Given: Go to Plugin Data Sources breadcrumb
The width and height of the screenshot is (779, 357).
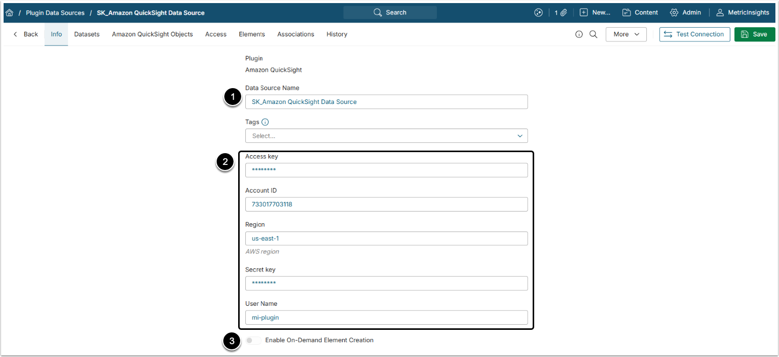Looking at the screenshot, I should pos(55,13).
